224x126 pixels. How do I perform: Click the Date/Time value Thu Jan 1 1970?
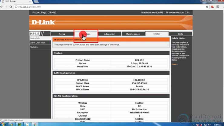coord(139,67)
